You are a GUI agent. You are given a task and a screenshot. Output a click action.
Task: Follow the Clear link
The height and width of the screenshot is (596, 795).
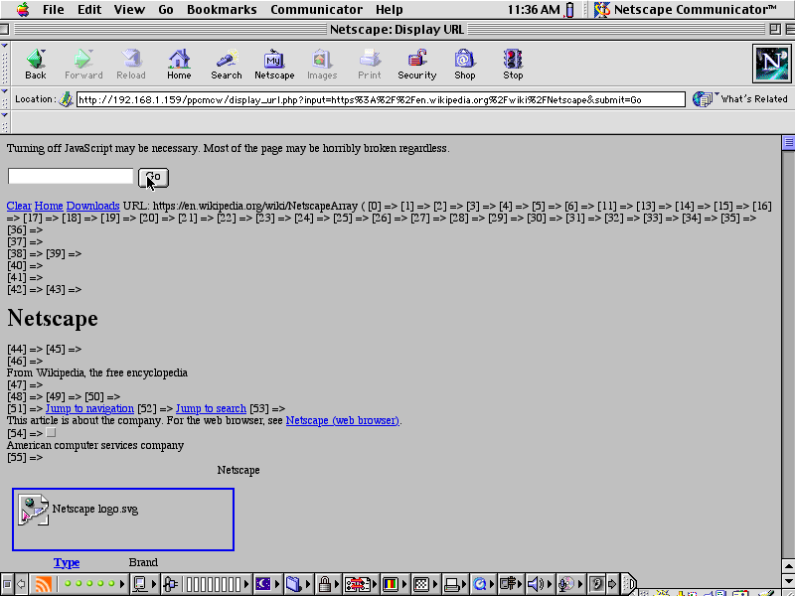coord(19,206)
